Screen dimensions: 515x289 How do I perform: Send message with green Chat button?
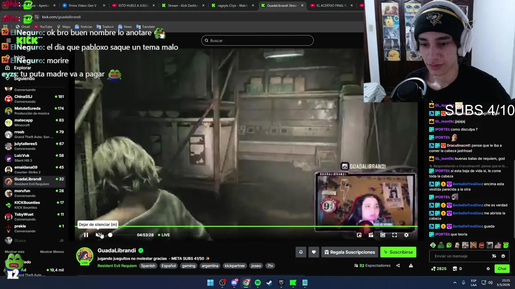[502, 269]
